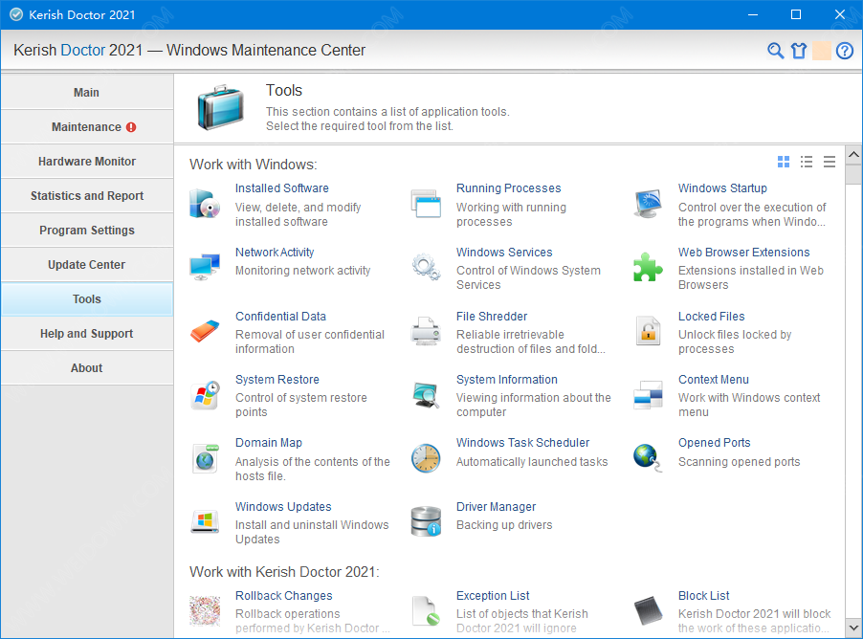Click the Confidential Data eraser icon
Viewport: 863px width, 639px height.
point(205,331)
